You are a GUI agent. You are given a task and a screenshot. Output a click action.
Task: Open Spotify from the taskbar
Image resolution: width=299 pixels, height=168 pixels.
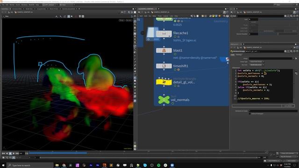click(159, 165)
